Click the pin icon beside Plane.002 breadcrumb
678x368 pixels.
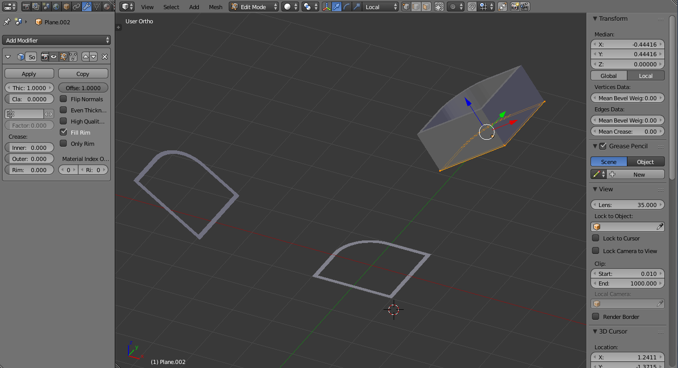(x=7, y=22)
